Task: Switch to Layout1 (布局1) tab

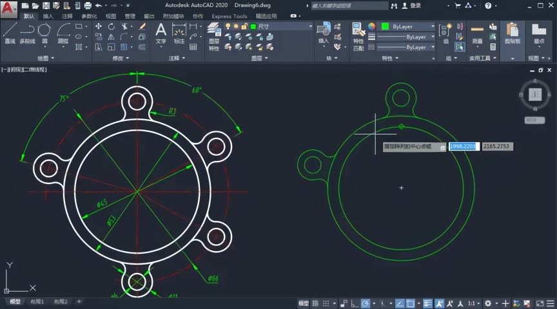Action: pyautogui.click(x=37, y=301)
